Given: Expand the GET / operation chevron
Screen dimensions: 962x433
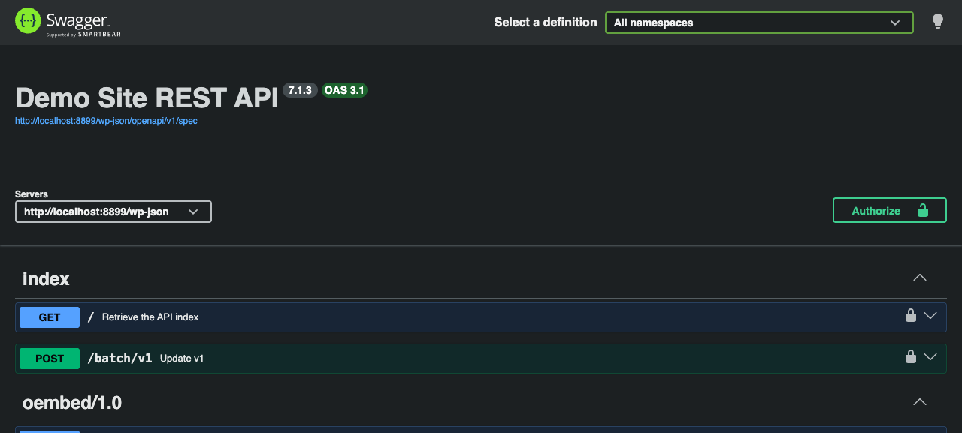Looking at the screenshot, I should [x=930, y=316].
